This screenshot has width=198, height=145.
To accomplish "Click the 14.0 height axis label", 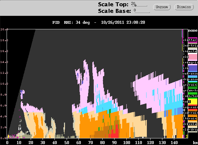I will click(x=4, y=62).
